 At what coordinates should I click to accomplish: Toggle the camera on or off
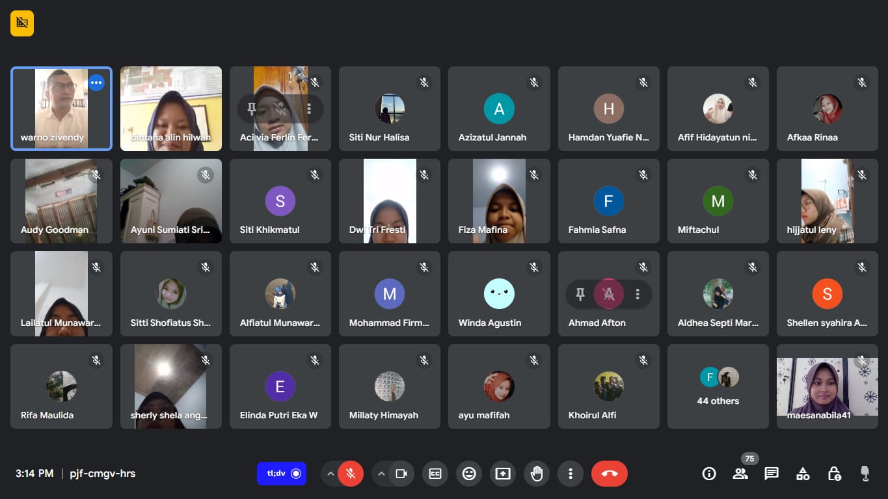click(x=401, y=474)
